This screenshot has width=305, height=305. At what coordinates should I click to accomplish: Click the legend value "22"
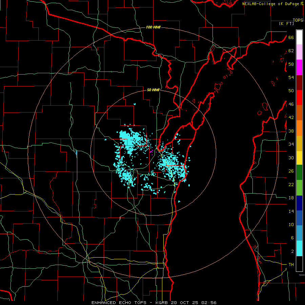pyautogui.click(x=291, y=184)
